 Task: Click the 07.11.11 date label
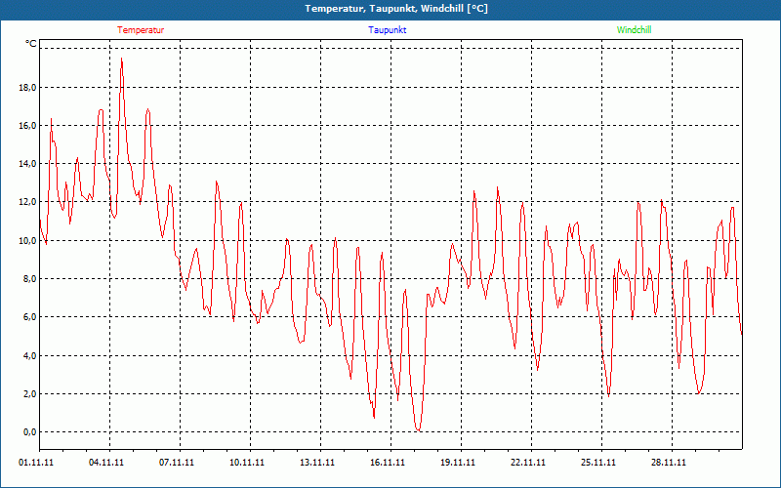click(x=177, y=463)
